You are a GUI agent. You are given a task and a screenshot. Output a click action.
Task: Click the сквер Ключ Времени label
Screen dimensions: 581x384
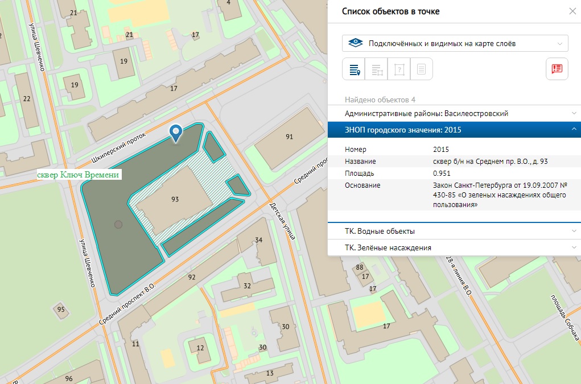click(x=78, y=175)
